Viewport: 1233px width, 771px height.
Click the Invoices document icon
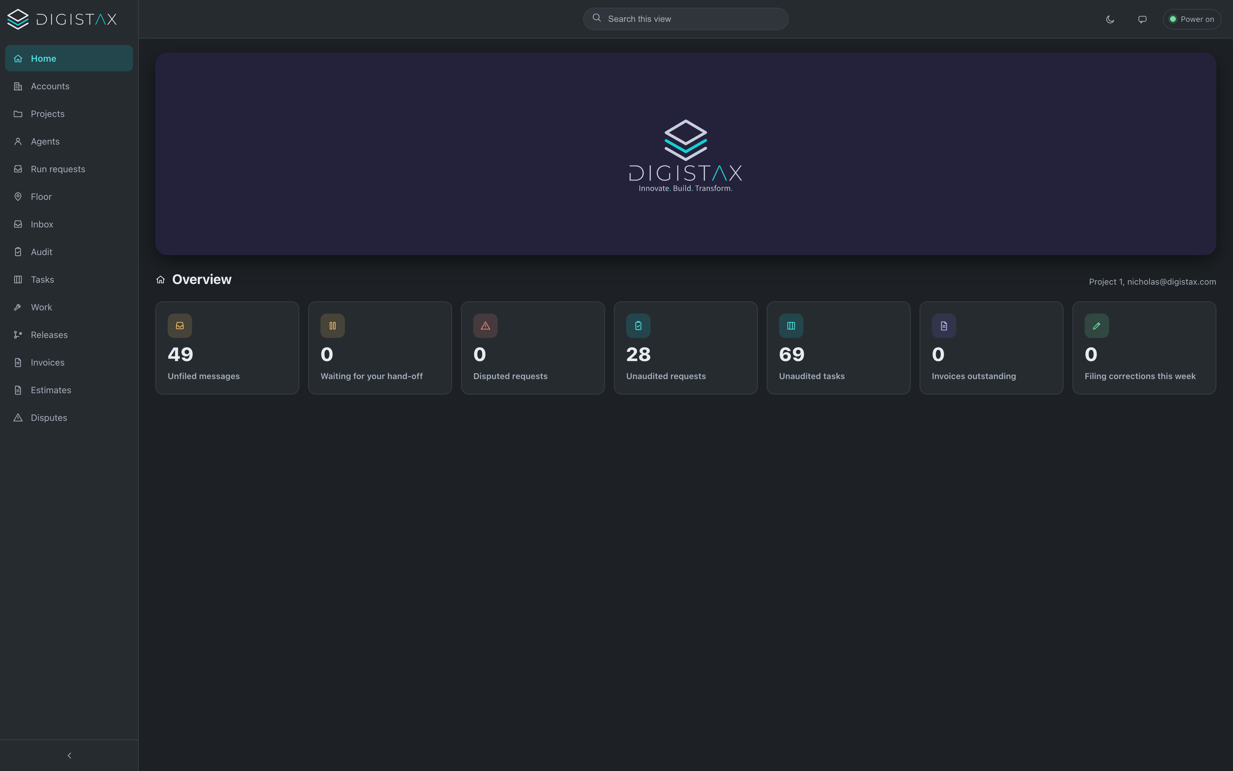click(x=18, y=363)
